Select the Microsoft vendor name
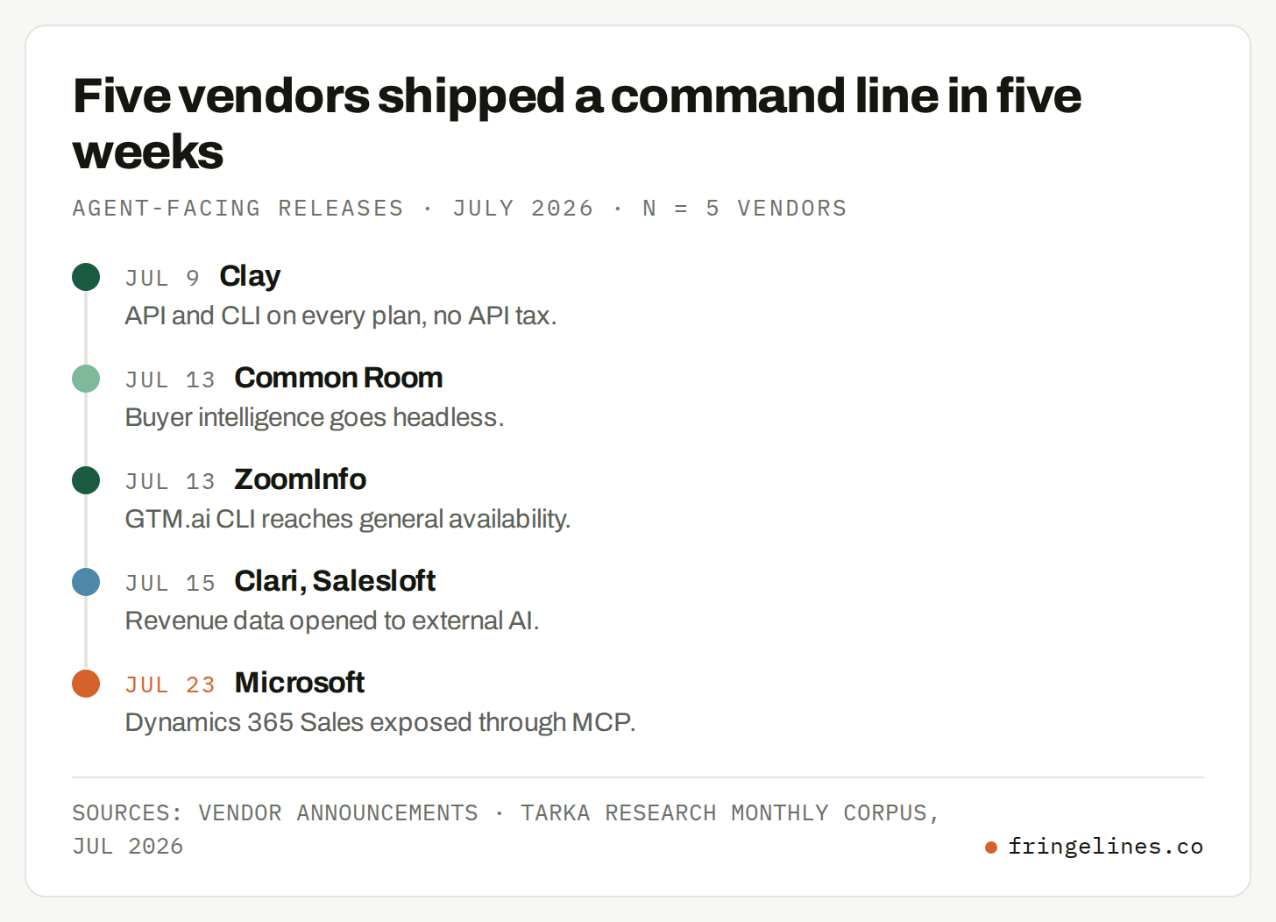The width and height of the screenshot is (1276, 922). [x=300, y=683]
